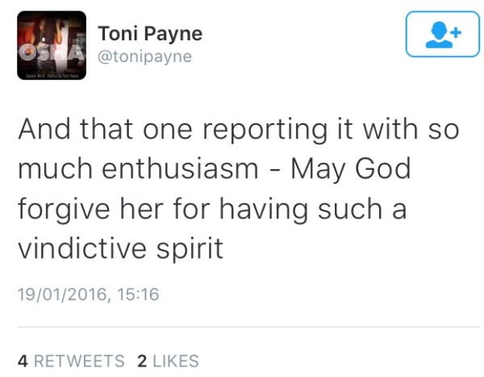Open the tweet timestamp 19/01/2016, 15:16
484x377 pixels.
point(89,294)
